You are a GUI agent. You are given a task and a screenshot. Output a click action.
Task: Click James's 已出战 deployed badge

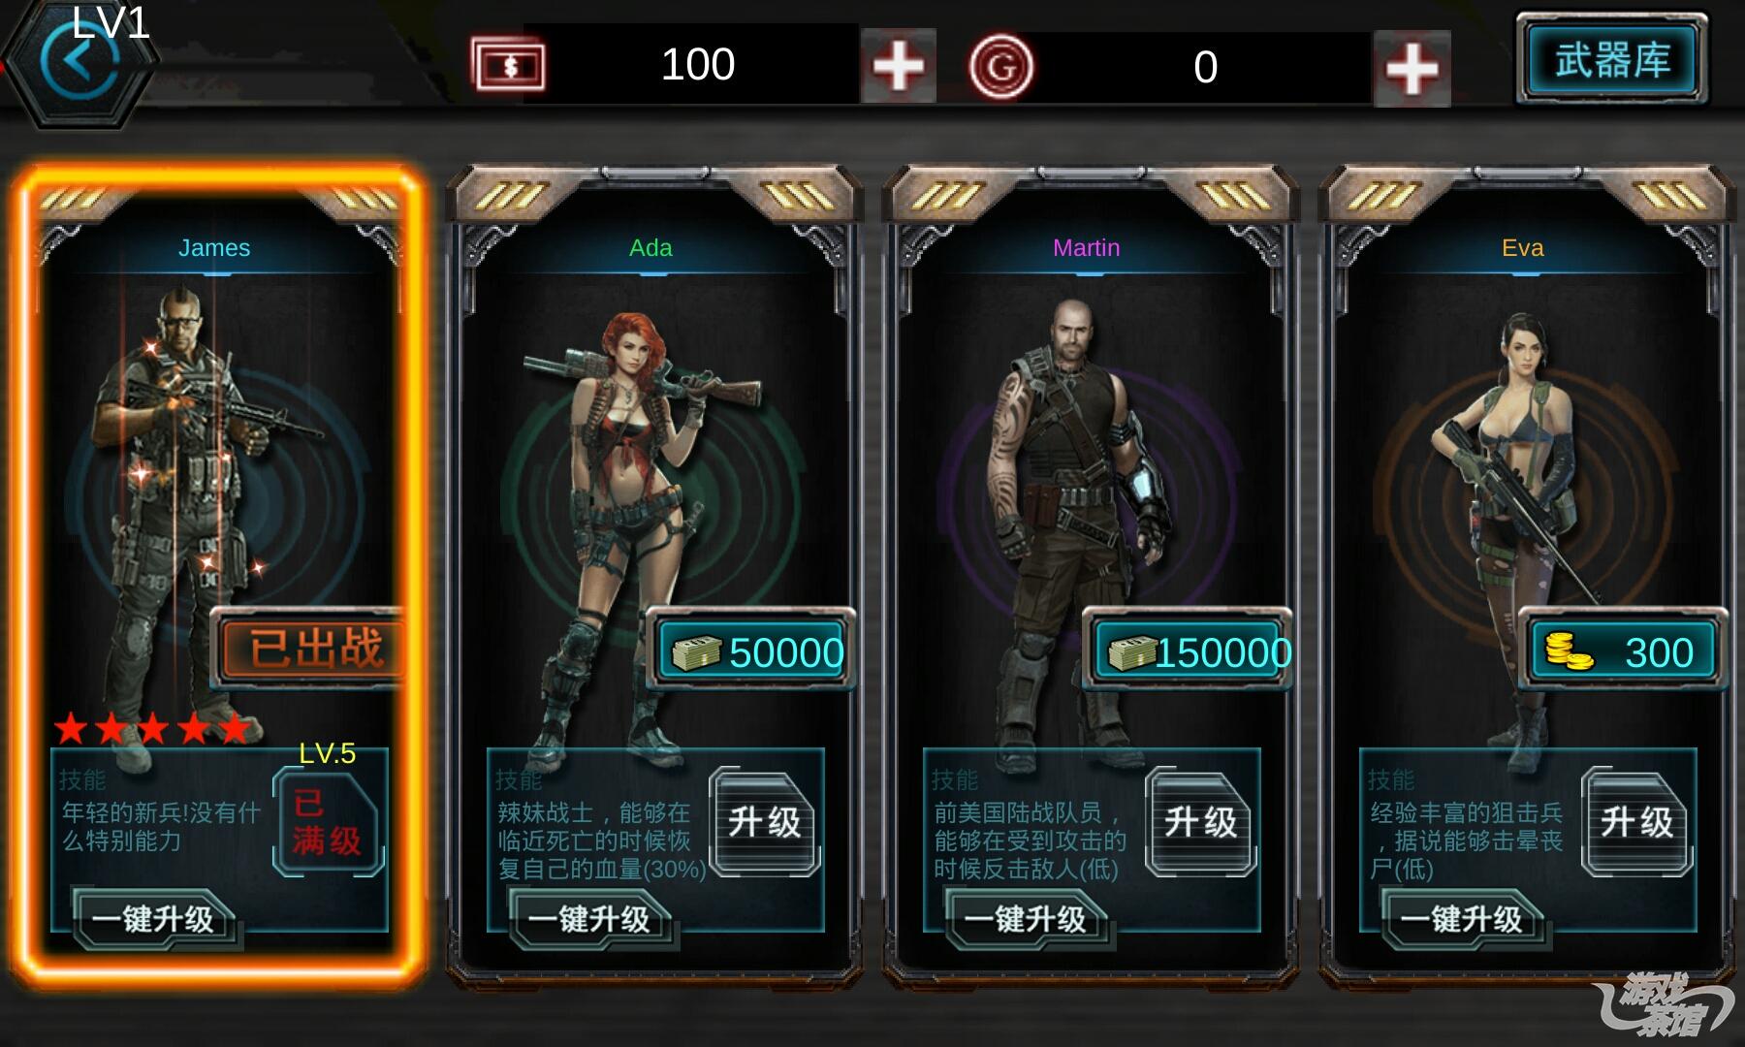[308, 648]
